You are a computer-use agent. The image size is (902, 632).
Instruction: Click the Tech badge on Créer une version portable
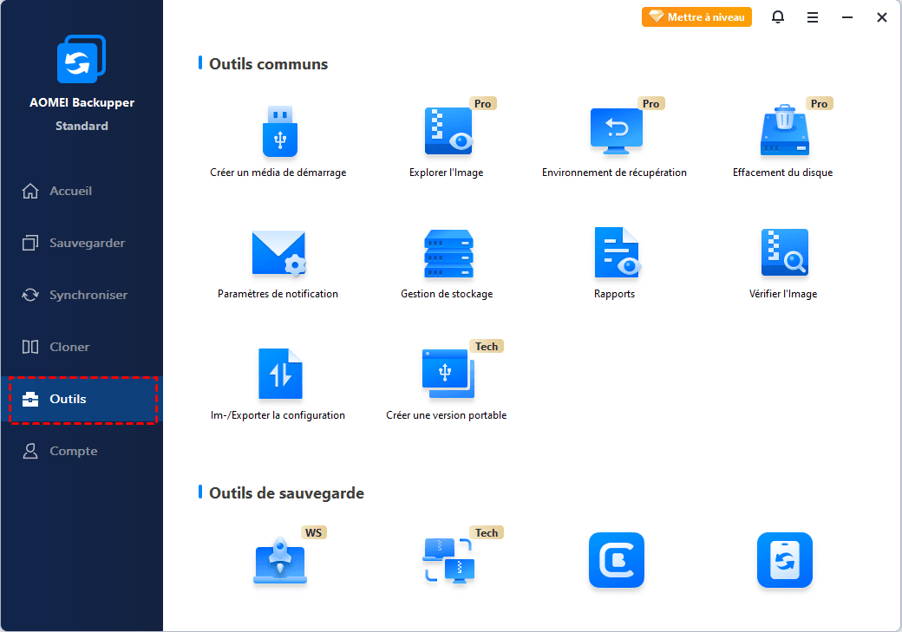pos(487,346)
